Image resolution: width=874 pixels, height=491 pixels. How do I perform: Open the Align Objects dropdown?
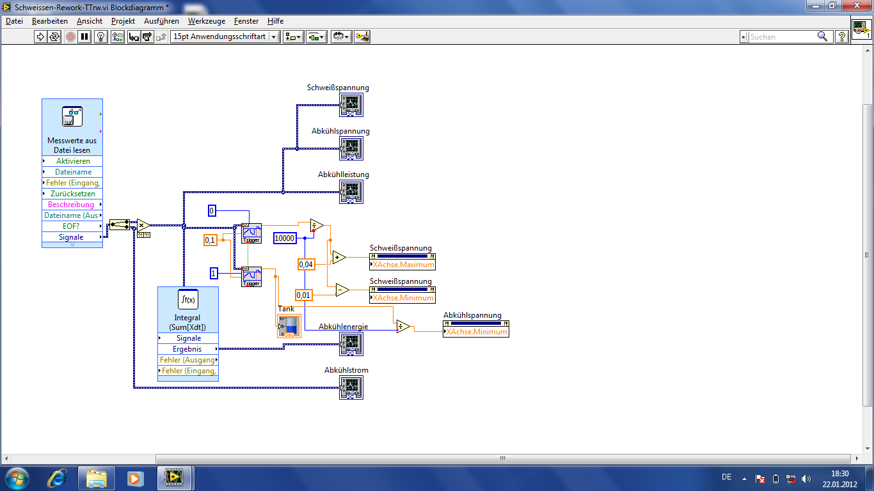pyautogui.click(x=294, y=36)
